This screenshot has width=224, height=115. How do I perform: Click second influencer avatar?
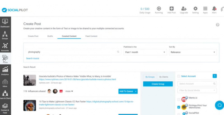pos(55,91)
